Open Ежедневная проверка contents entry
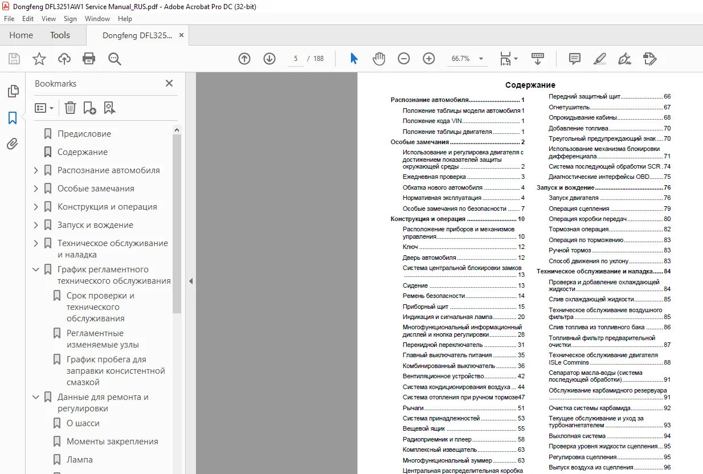Screen dimensions: 703x474 click(x=464, y=177)
